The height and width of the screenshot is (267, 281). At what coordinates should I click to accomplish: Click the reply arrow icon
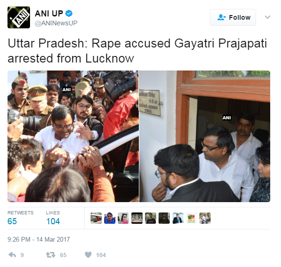[x=12, y=255]
